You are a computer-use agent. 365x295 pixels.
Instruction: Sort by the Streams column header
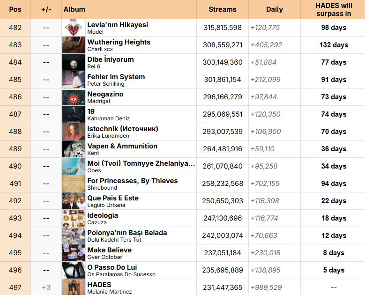click(222, 9)
